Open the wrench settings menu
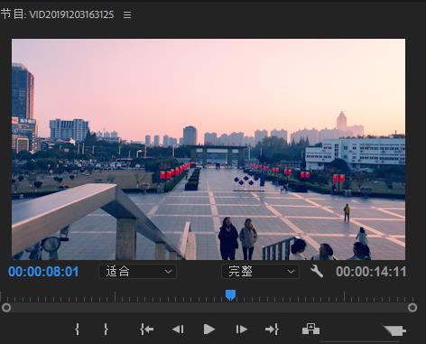426x344 pixels. (x=317, y=272)
